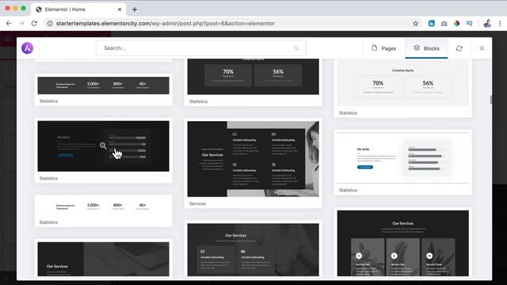
Task: Click the sync library refresh icon
Action: (459, 48)
